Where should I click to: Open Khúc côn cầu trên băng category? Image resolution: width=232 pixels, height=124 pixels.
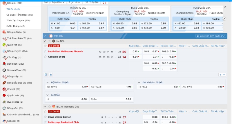[21, 114]
